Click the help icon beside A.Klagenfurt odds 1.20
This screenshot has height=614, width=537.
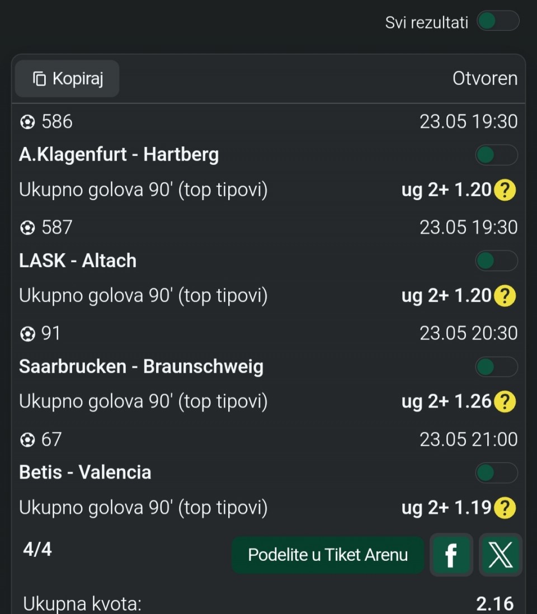[x=505, y=190]
